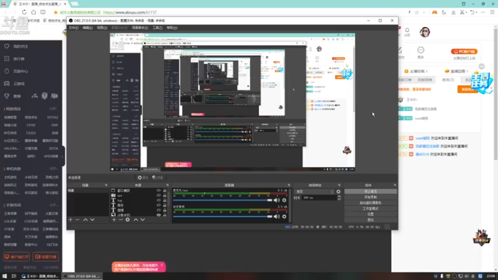Open the browser game controller icon
498x280 pixels.
pos(435,12)
